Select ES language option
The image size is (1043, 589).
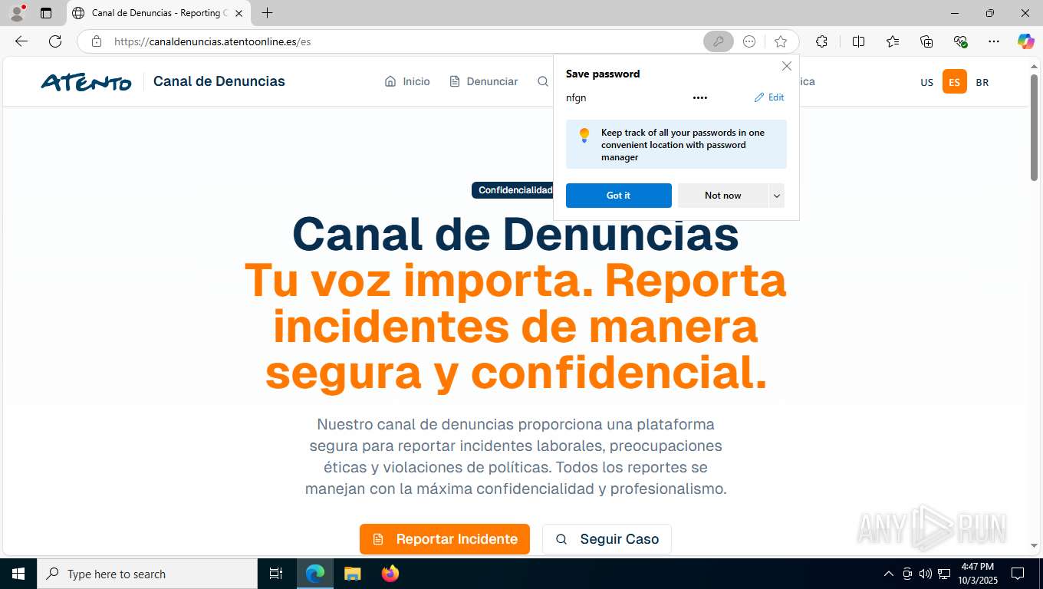954,82
